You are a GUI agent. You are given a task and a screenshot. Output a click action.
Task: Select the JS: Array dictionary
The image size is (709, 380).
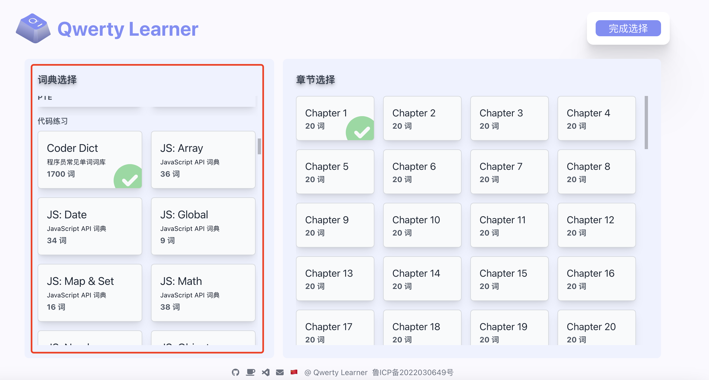(x=203, y=160)
